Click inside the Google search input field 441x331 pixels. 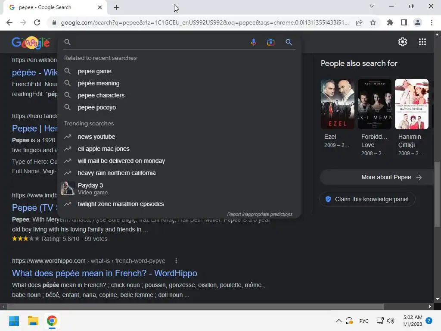coord(159,42)
